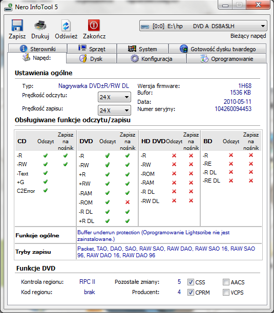Image resolution: width=274 pixels, height=313 pixels.
Task: Click the red X for BD -RE DL read
Action: [x=231, y=181]
